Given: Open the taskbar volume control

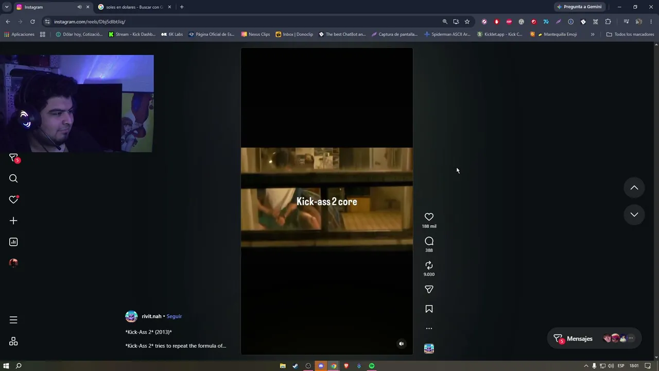Looking at the screenshot, I should (611, 366).
